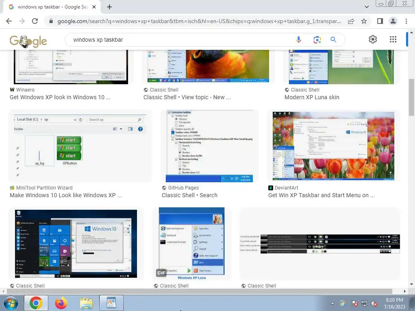Open 'Classic Shell • View topic - New' link

(x=187, y=97)
